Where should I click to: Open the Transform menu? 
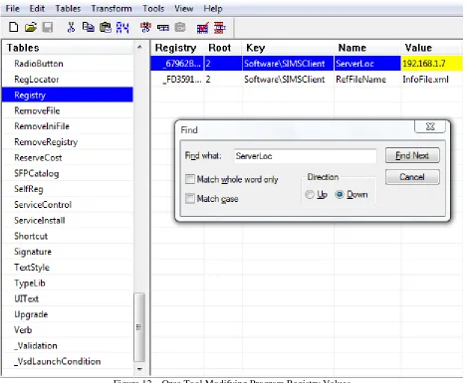(112, 8)
